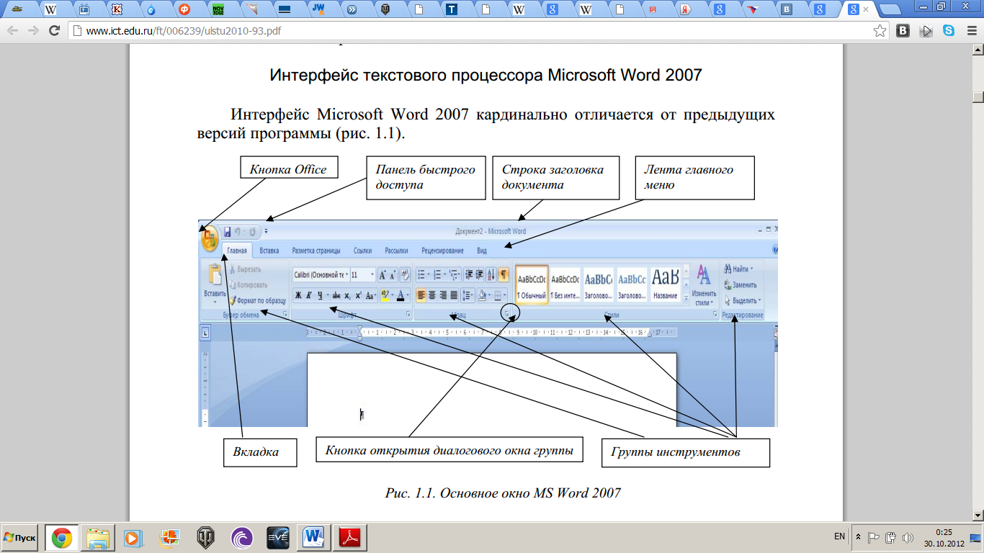Toggle underline Ч formatting
The width and height of the screenshot is (984, 553).
pos(320,295)
